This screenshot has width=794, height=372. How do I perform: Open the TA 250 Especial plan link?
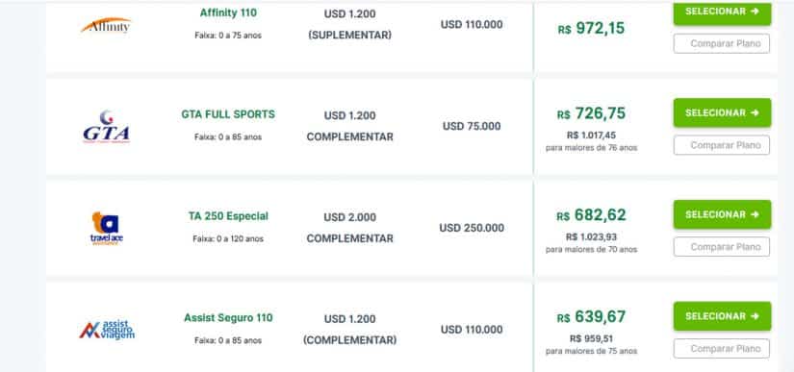coord(228,216)
